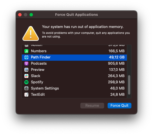Force Quit the selected application
Viewport: 153px width, 135px height.
[x=120, y=106]
